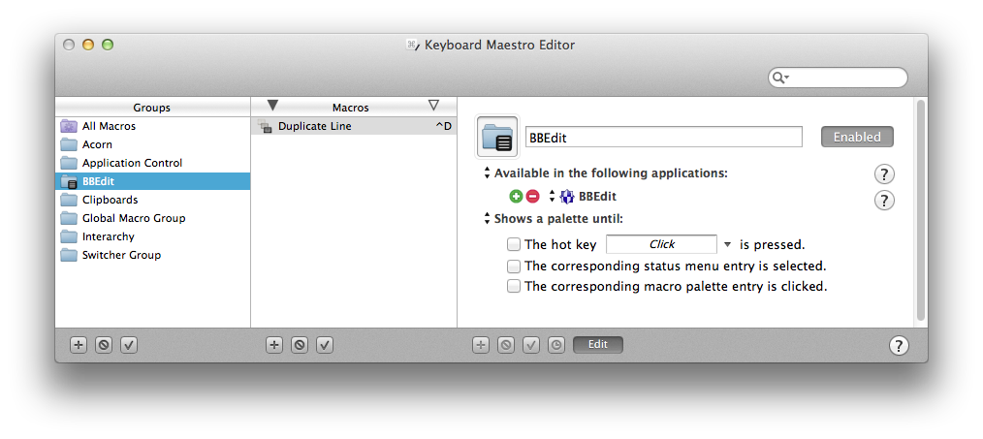This screenshot has width=983, height=439.
Task: Open help next to BBEdit application row
Action: (884, 201)
